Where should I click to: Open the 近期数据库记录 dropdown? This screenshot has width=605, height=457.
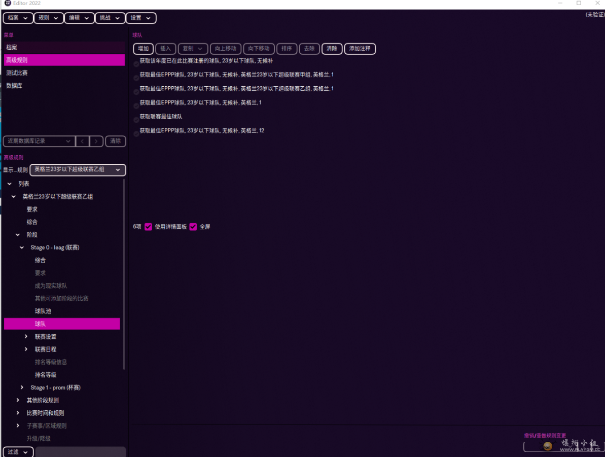coord(39,142)
